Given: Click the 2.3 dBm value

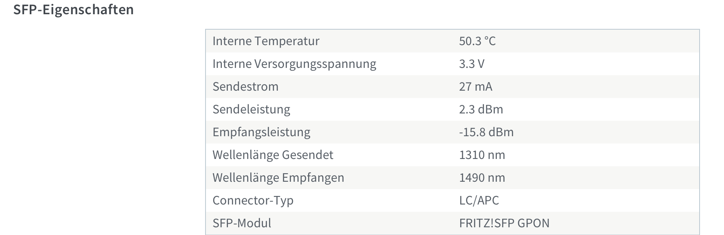Looking at the screenshot, I should (x=481, y=109).
